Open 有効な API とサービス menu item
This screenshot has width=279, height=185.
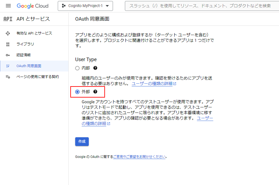tap(34, 33)
